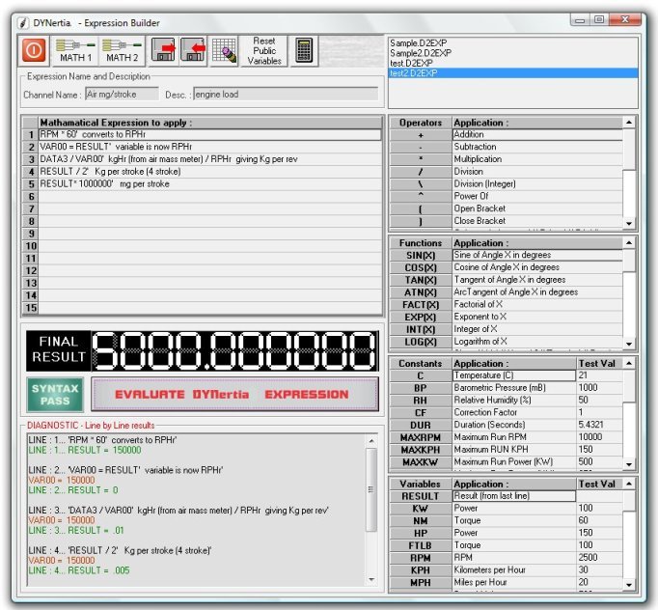
Task: Insert the BP barometric pressure constant
Action: click(421, 388)
